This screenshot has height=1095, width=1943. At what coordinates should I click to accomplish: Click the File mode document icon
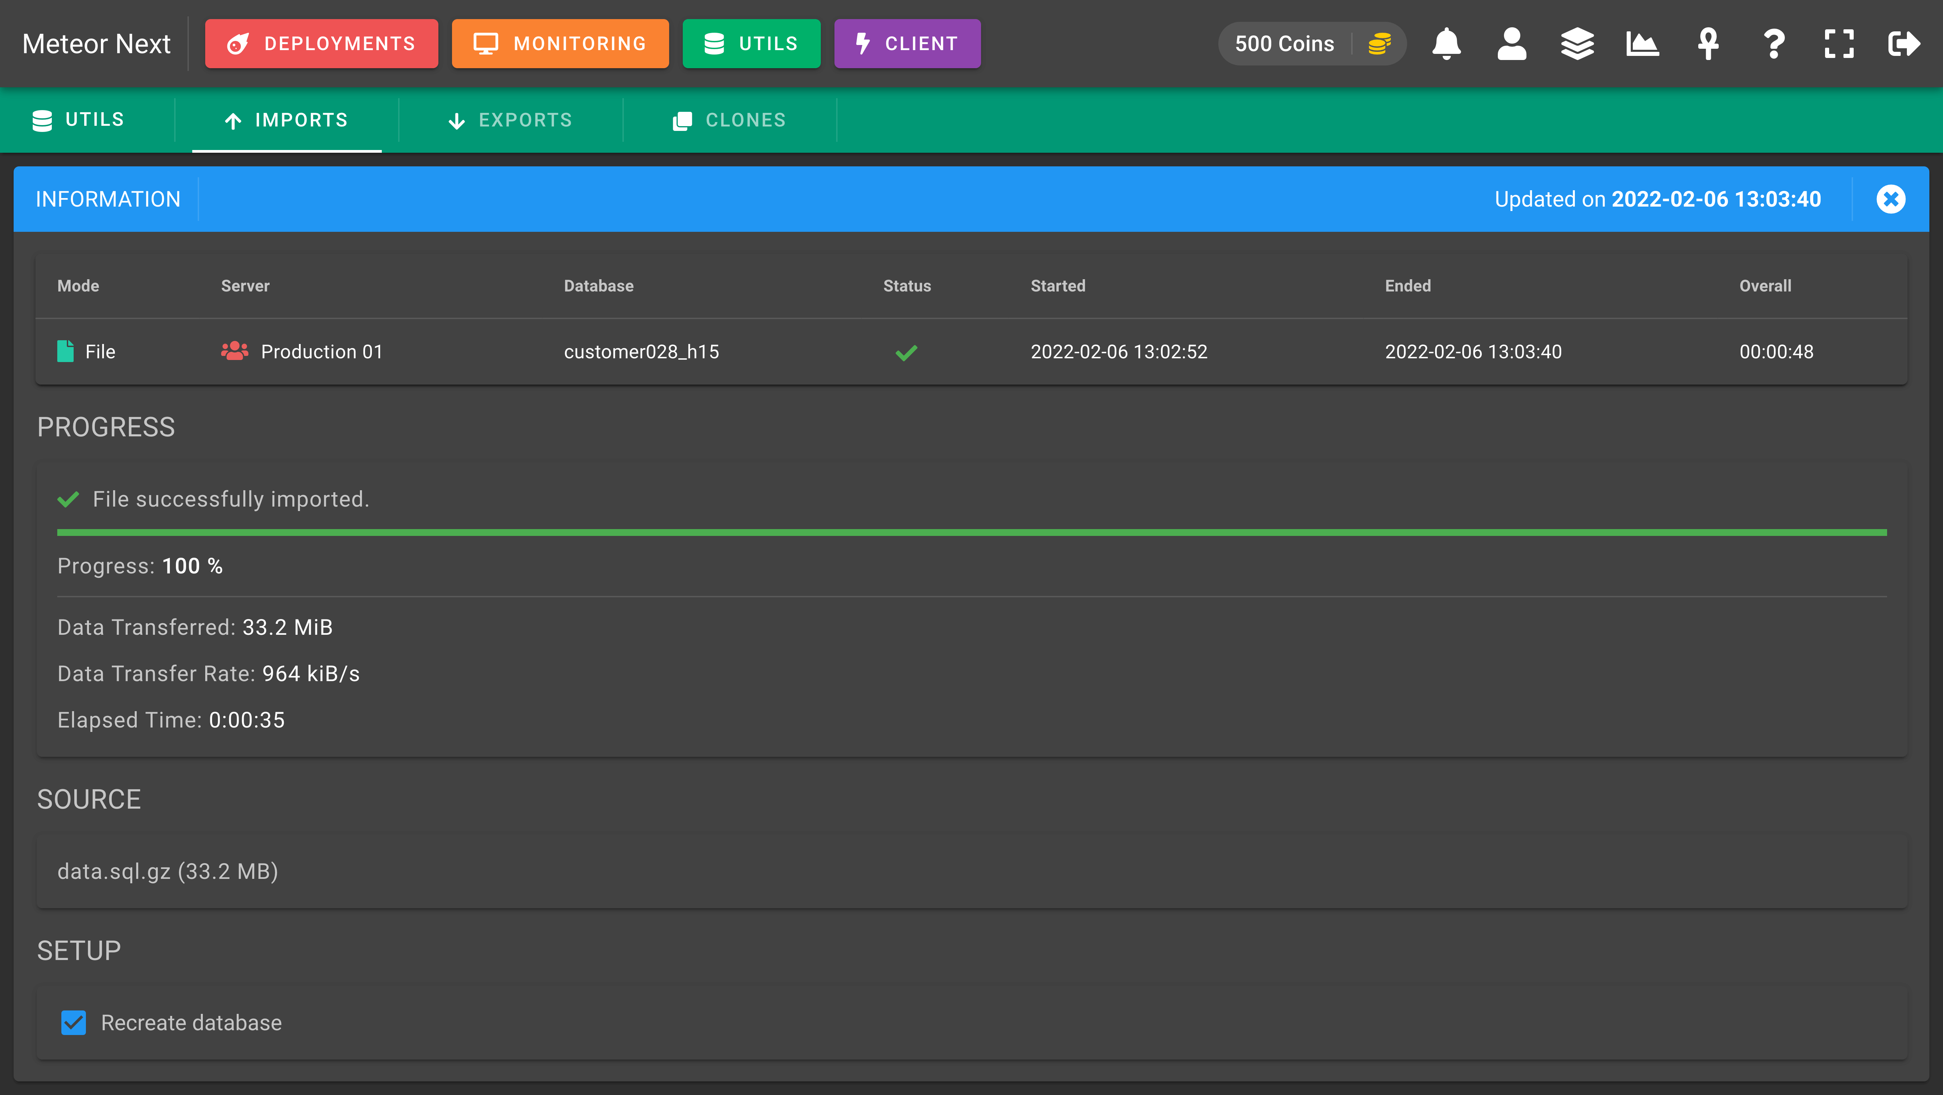[66, 351]
